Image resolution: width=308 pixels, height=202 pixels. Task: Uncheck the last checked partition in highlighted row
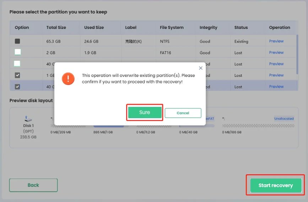click(17, 87)
